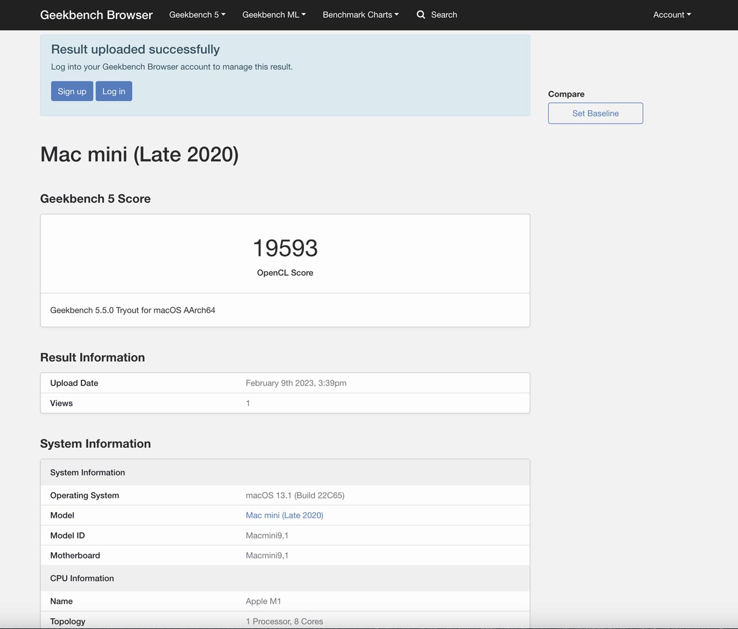Click the Apple M1 CPU name value
Screen dimensions: 738x629
coord(263,601)
